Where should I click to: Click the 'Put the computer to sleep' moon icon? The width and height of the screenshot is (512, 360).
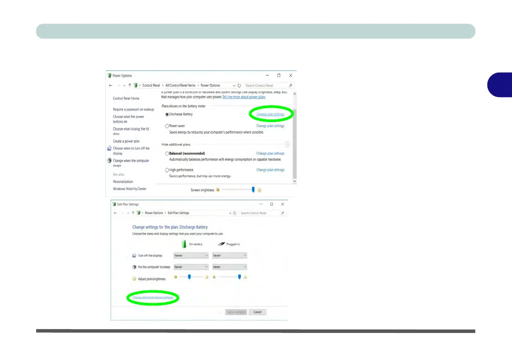tap(134, 267)
